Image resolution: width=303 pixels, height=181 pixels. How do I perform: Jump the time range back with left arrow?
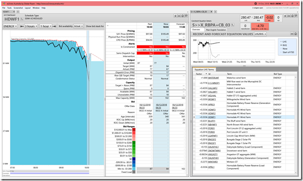pos(22,26)
